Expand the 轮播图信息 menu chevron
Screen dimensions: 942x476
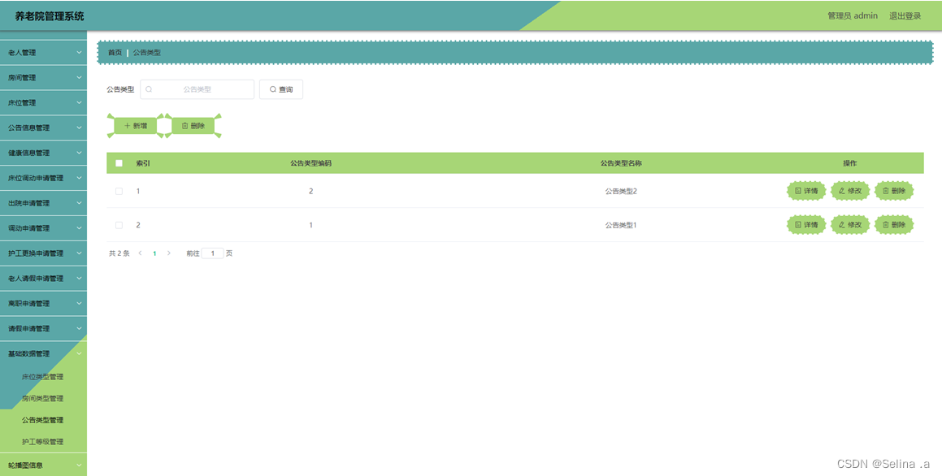[79, 465]
